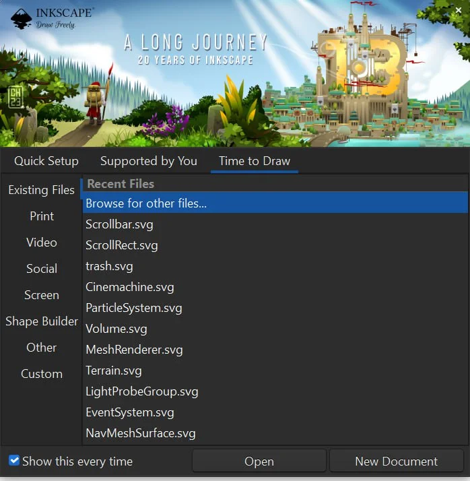Show the Video templates
Screen dimensions: 470x481
coord(41,243)
